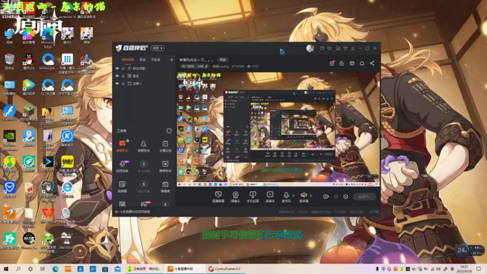Expand microphone volume arrow
Screen dimensions: 487x274
tap(294, 195)
